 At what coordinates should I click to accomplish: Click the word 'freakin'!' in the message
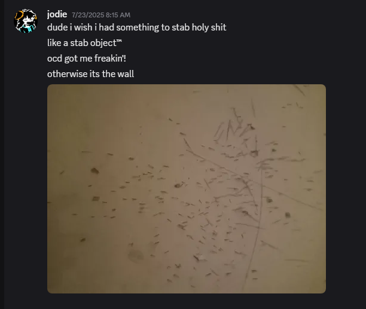click(x=110, y=59)
